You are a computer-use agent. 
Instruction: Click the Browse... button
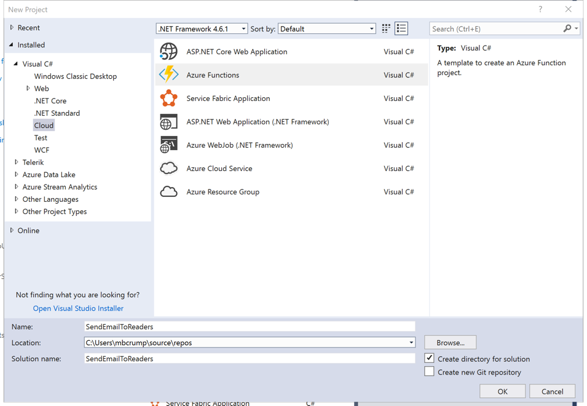click(450, 343)
